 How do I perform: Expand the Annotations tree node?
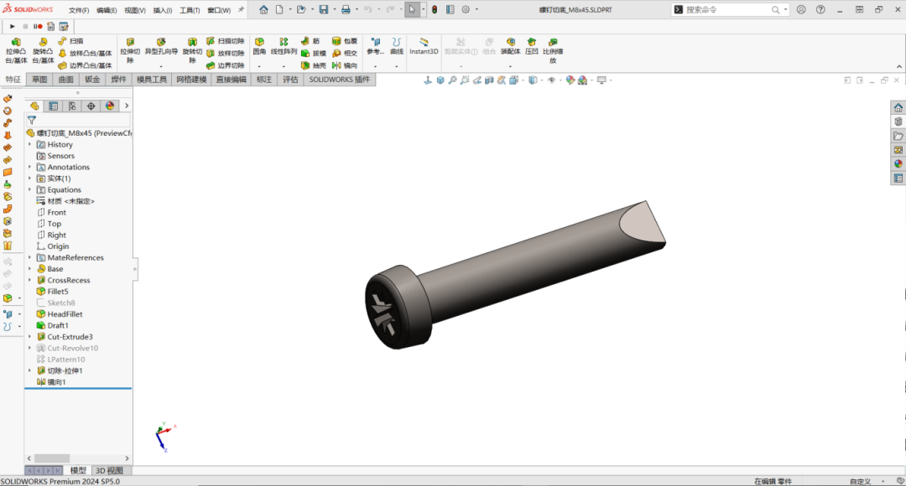click(29, 167)
